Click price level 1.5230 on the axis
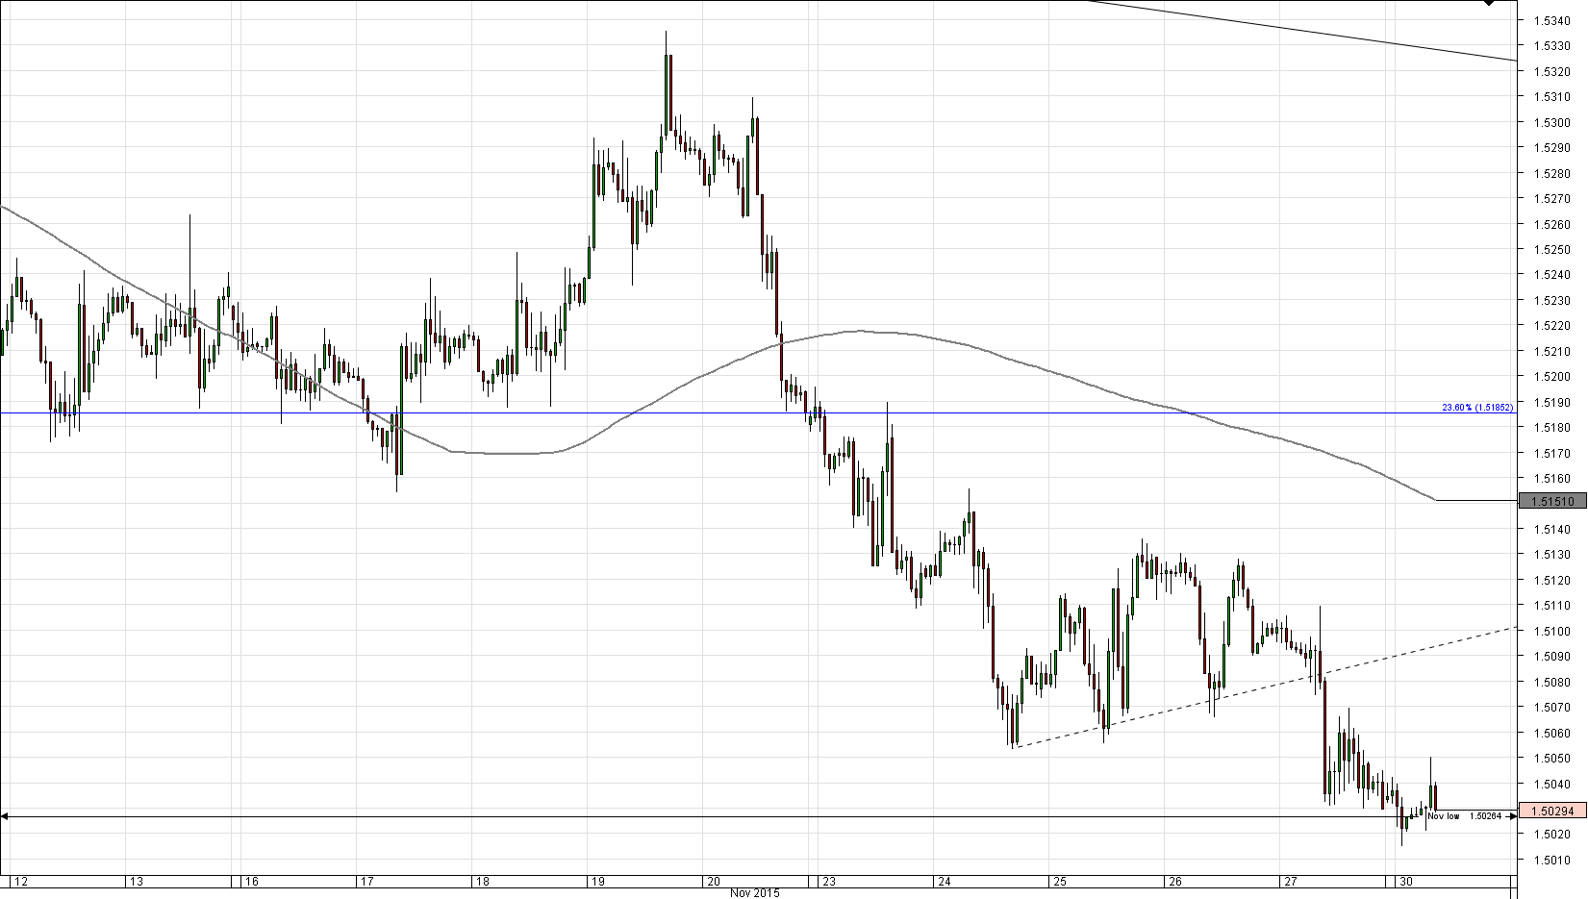This screenshot has width=1588, height=899. 1553,301
